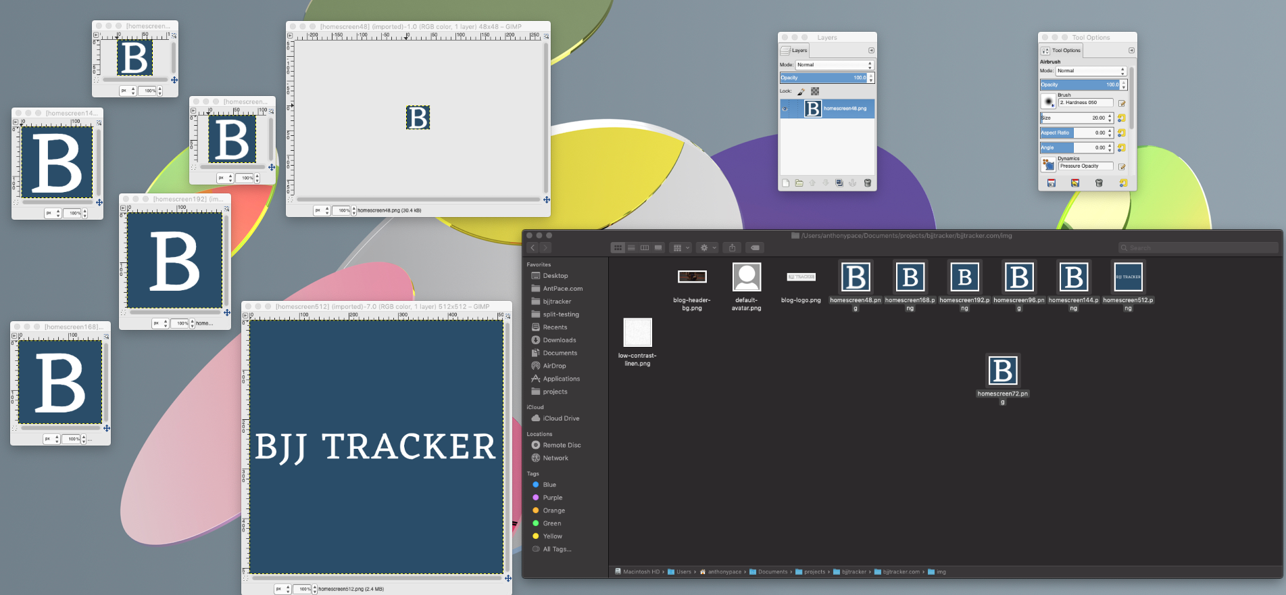Click All Tags… in the Finder sidebar
The image size is (1286, 595).
click(x=557, y=549)
